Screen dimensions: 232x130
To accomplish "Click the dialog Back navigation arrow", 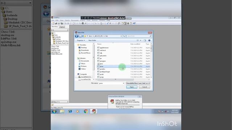I will pyautogui.click(x=76, y=36).
